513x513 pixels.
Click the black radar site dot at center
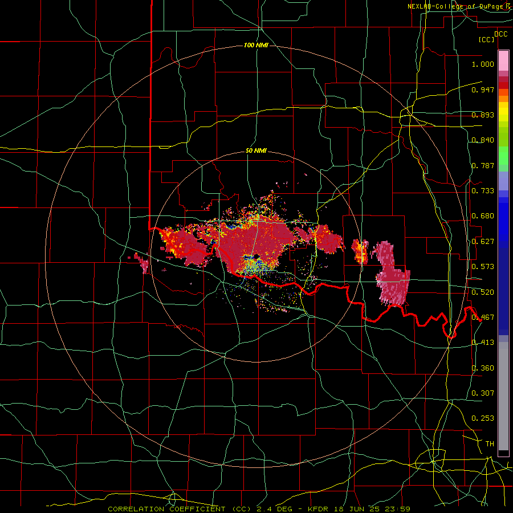click(256, 256)
